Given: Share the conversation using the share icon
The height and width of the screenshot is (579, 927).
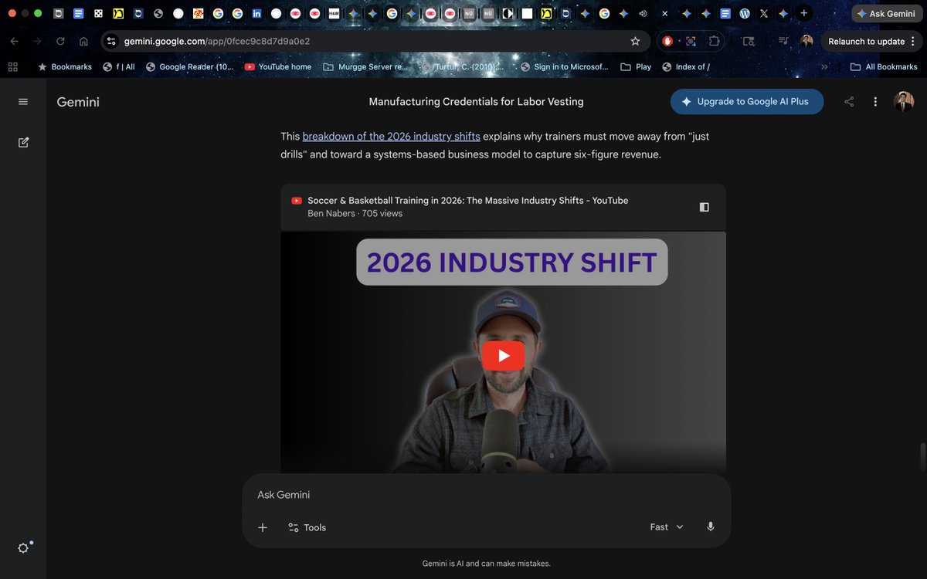Looking at the screenshot, I should tap(849, 102).
